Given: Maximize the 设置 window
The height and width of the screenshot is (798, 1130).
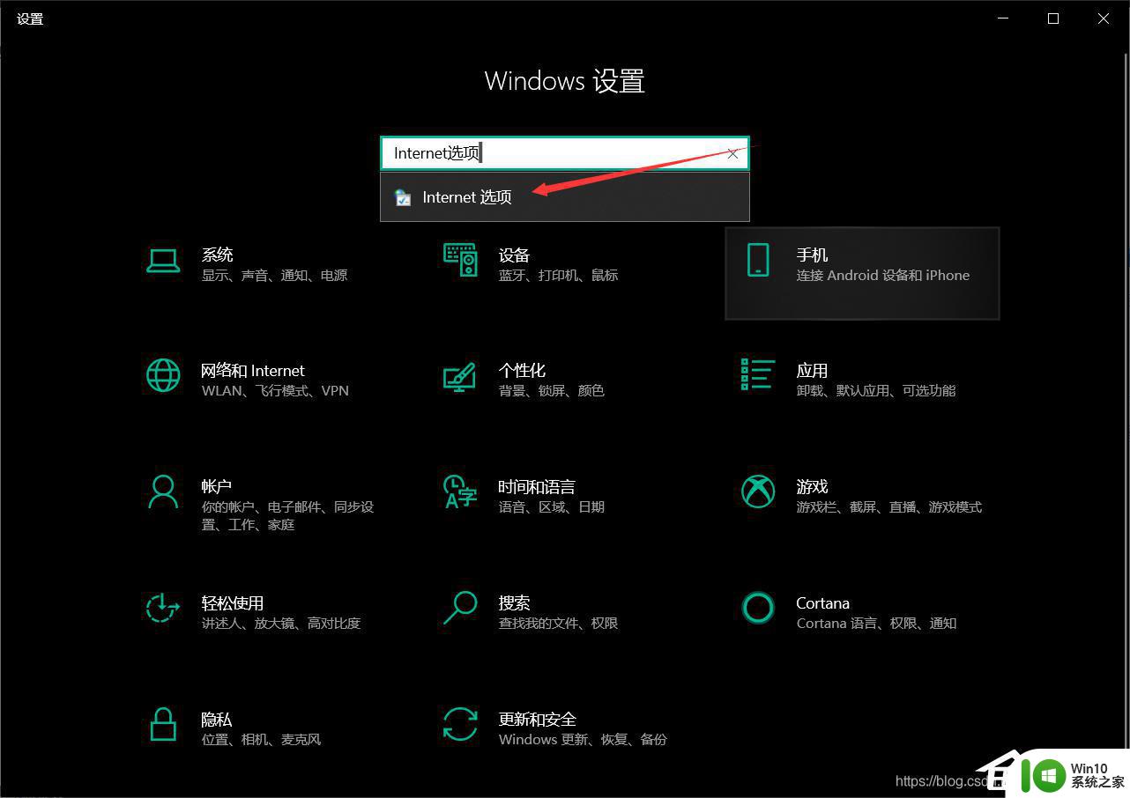Looking at the screenshot, I should pyautogui.click(x=1053, y=18).
